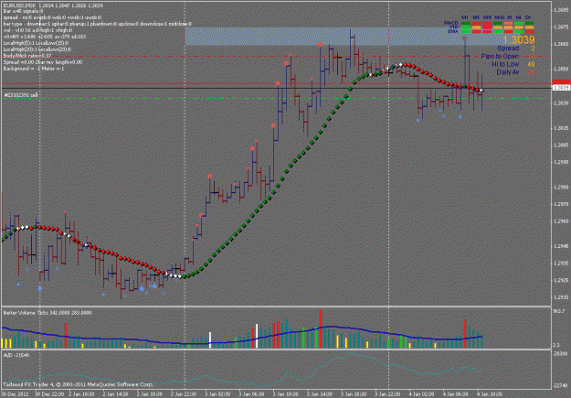Click the 30 Dec 2011 time axis label
Viewport: 571px width, 398px height.
tap(16, 394)
